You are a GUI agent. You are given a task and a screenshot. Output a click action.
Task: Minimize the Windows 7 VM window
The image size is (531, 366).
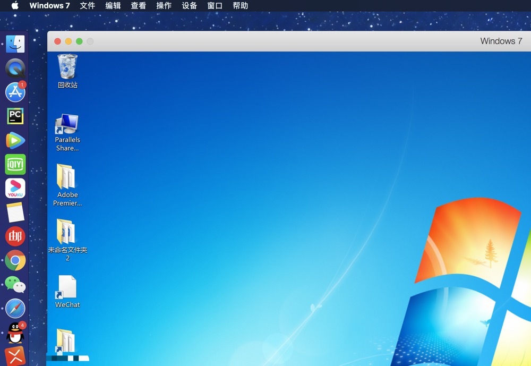pyautogui.click(x=68, y=41)
